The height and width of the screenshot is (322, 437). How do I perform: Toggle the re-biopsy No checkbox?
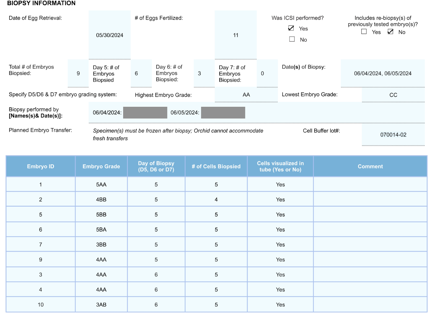(x=390, y=32)
